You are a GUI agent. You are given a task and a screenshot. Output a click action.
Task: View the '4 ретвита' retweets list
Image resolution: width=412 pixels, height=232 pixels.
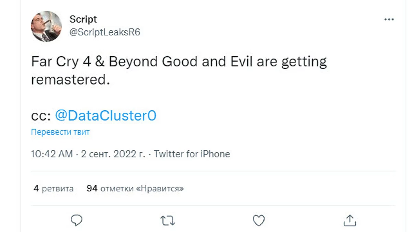click(54, 188)
